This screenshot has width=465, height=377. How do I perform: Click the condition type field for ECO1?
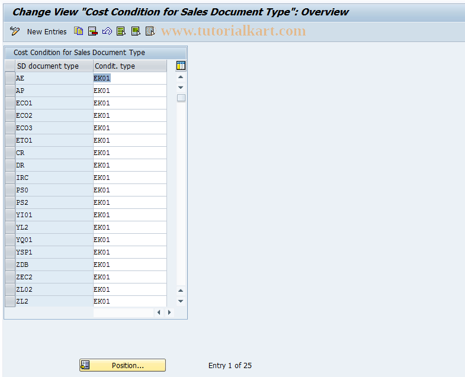[130, 103]
